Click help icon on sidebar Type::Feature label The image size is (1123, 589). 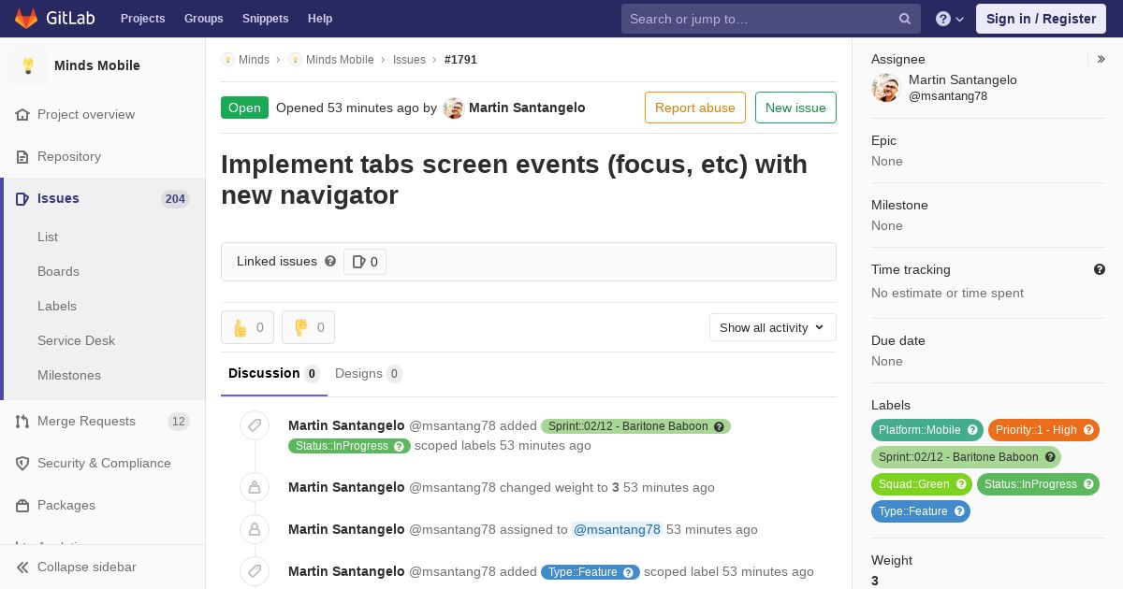[x=959, y=511]
